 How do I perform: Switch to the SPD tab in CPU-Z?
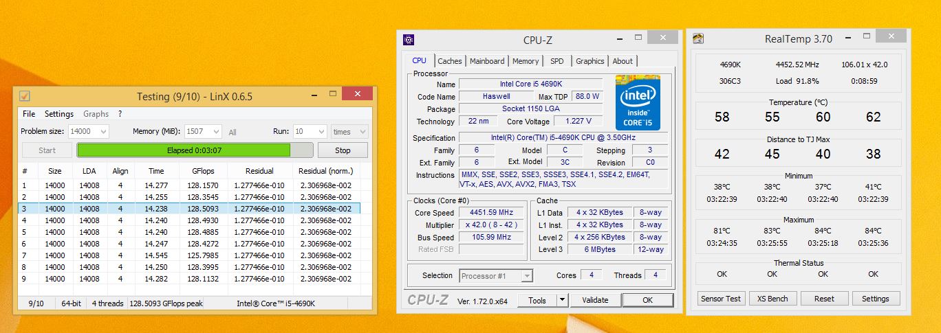point(557,61)
